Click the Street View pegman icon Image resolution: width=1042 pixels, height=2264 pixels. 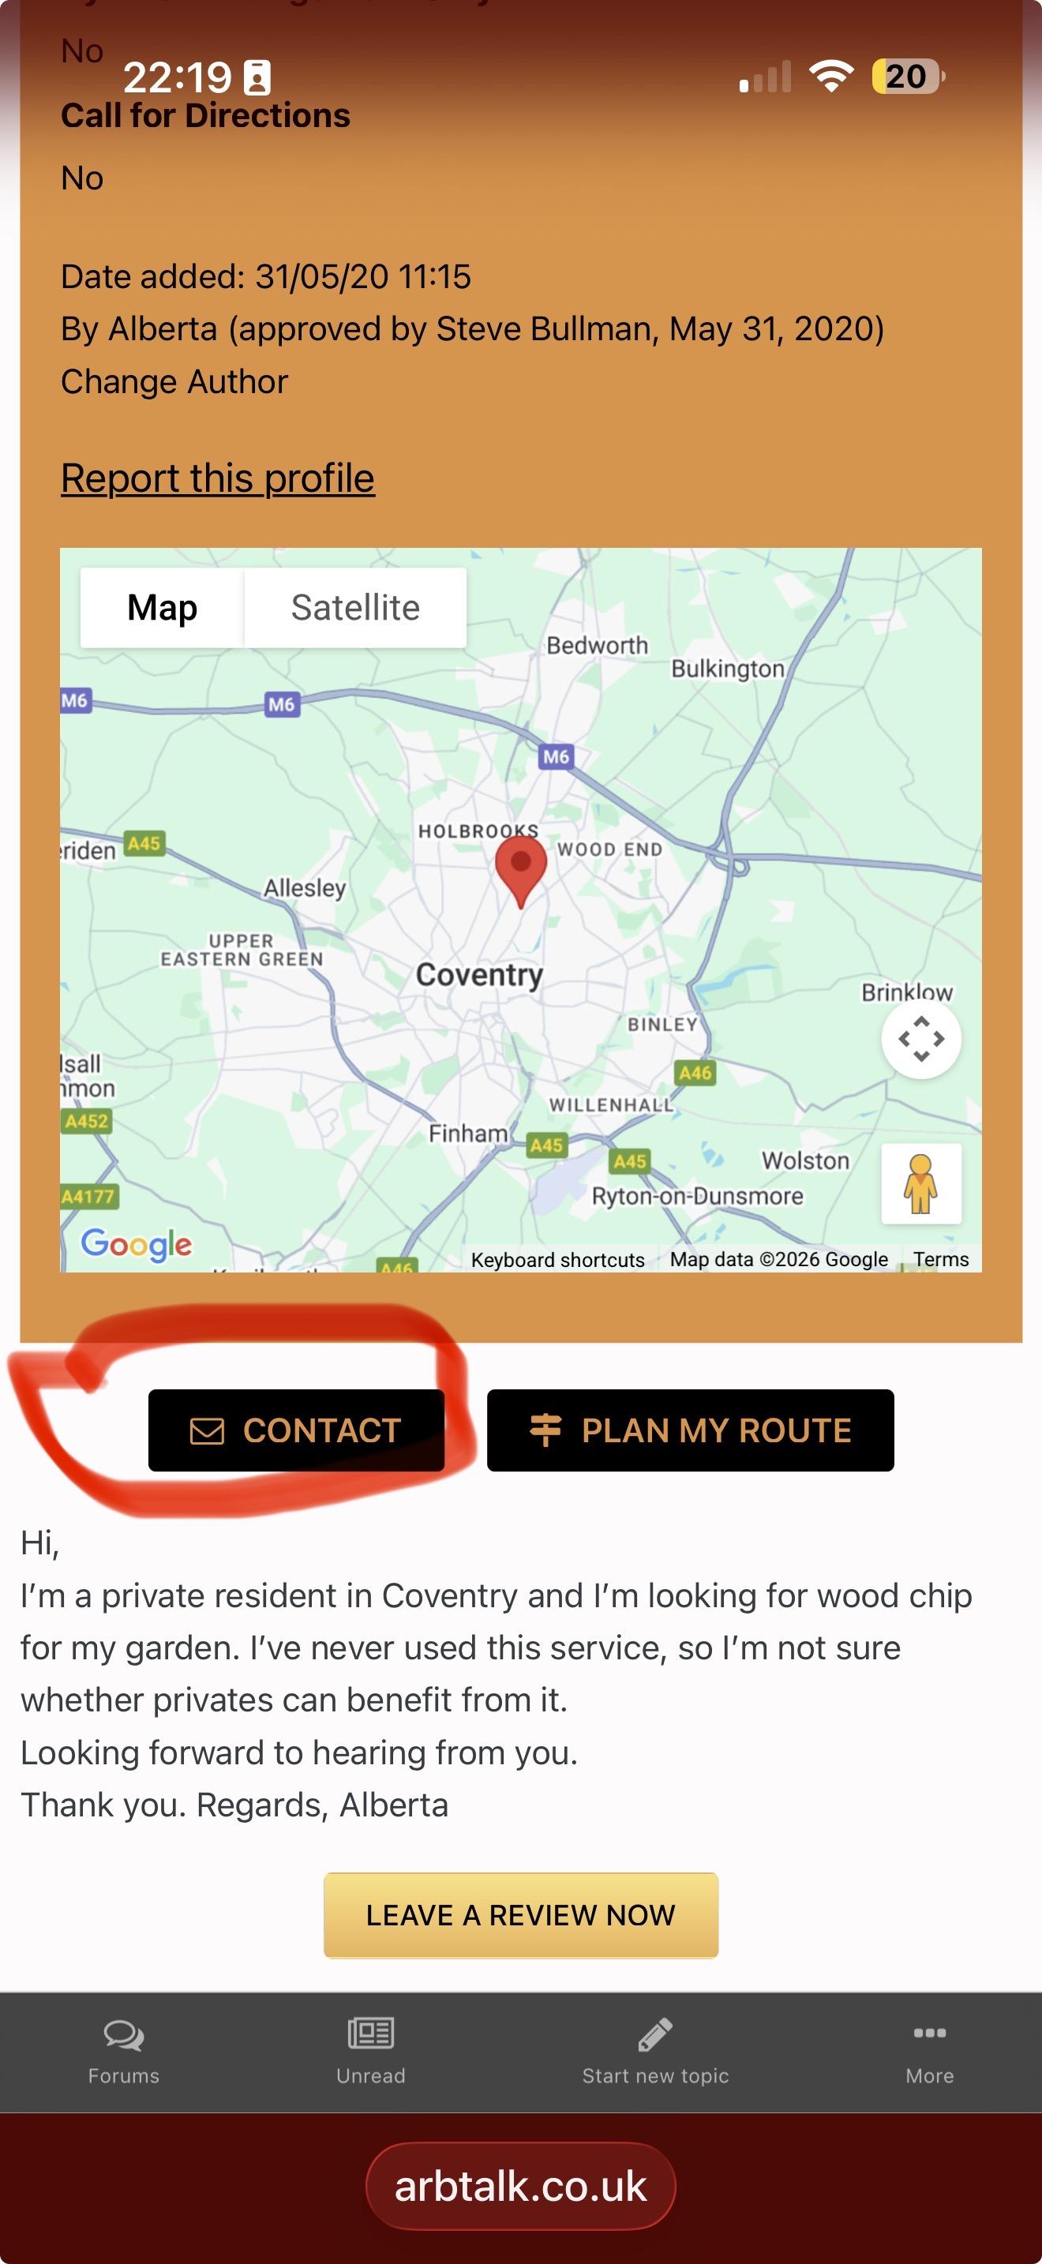point(920,1183)
